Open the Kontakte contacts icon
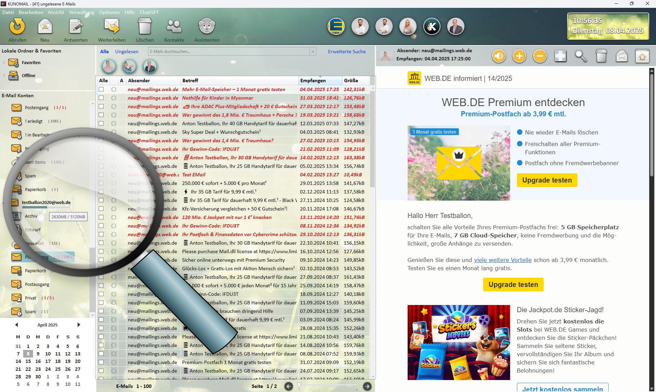The width and height of the screenshot is (656, 392). pos(174,27)
